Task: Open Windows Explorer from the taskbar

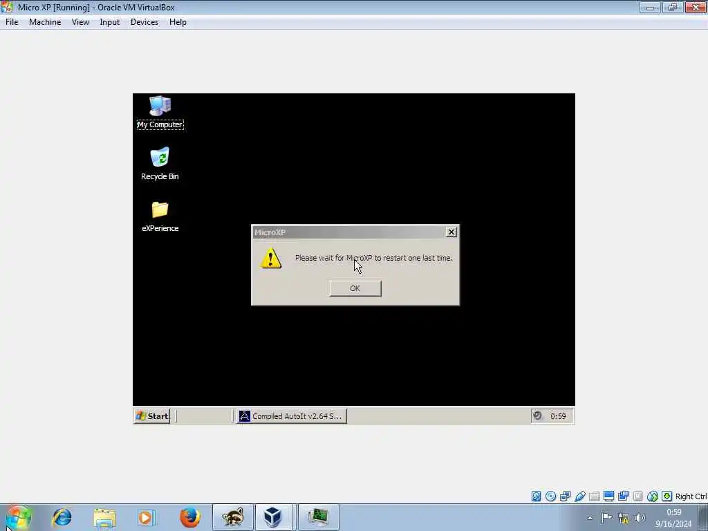Action: 105,517
